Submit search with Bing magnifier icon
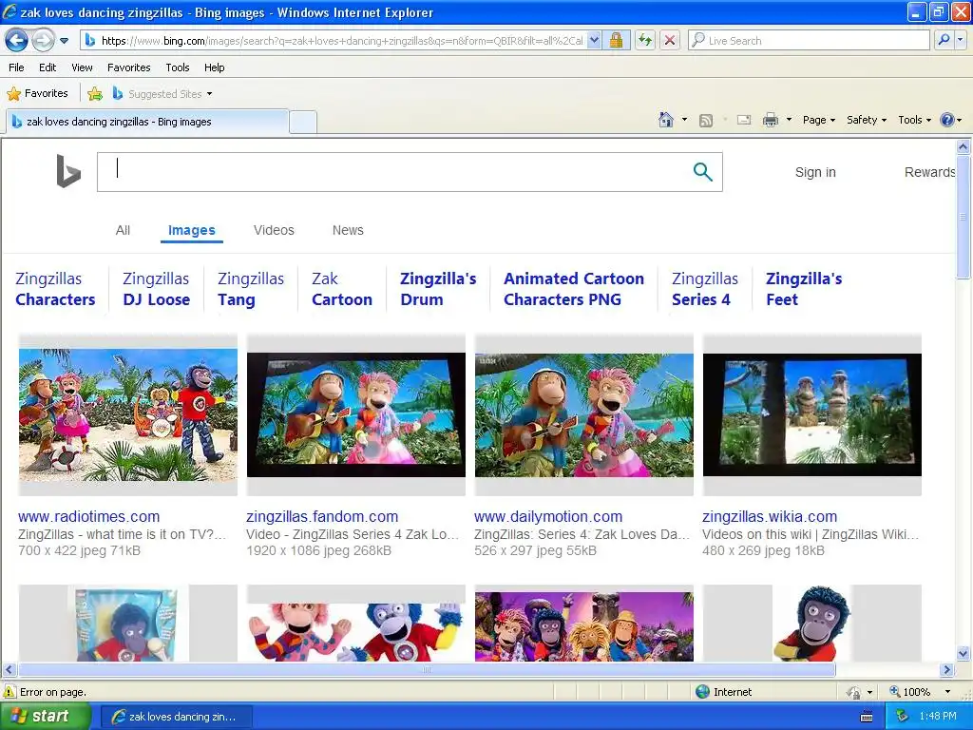The image size is (973, 730). (702, 172)
